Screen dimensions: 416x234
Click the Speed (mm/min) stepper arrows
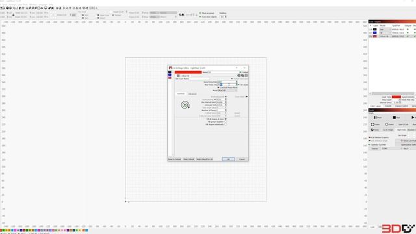[237, 82]
